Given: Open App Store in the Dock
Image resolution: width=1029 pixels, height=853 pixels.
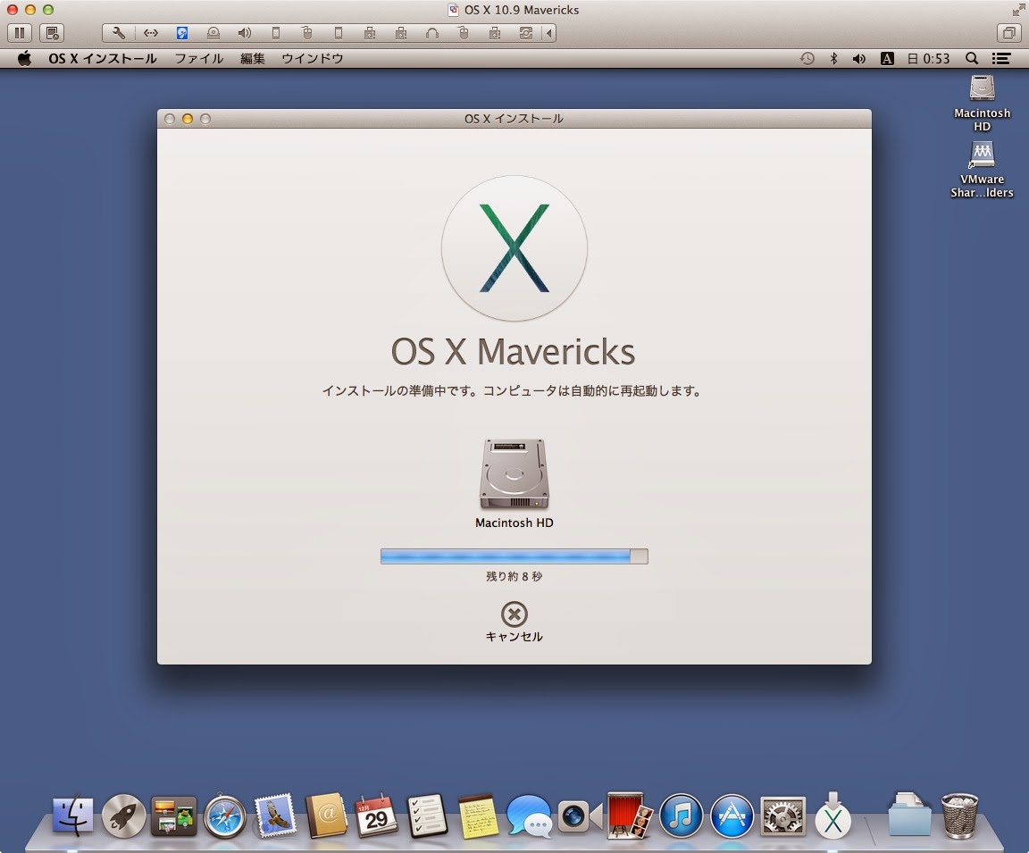Looking at the screenshot, I should coord(732,815).
